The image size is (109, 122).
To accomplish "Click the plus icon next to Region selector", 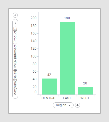I will click(x=78, y=105).
